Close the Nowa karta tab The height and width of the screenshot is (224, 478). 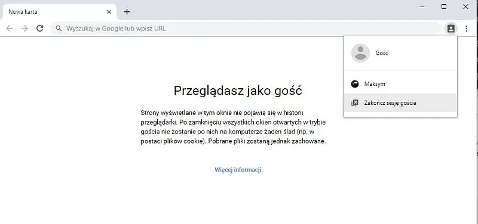tap(109, 12)
